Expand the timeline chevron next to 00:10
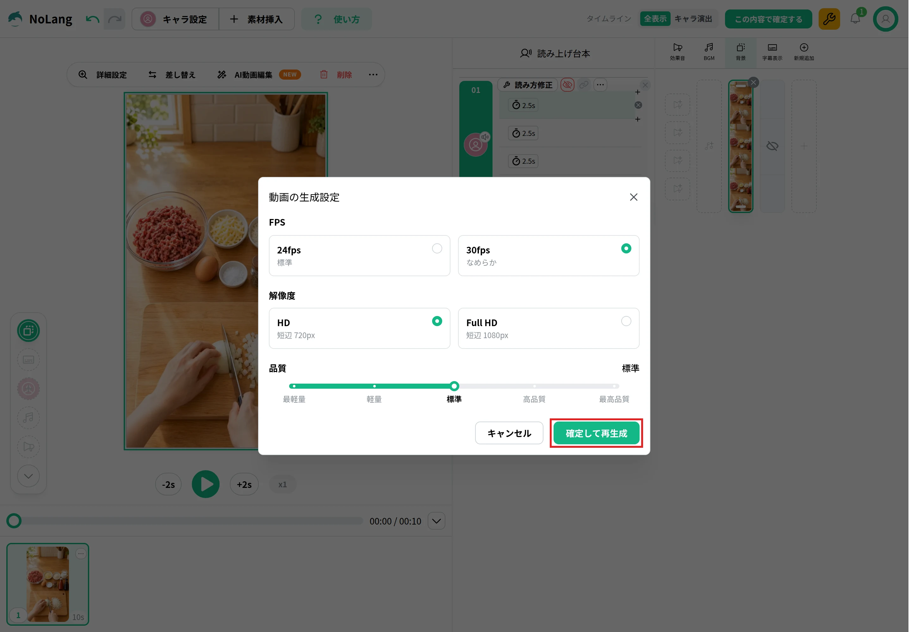This screenshot has width=911, height=632. pos(437,521)
